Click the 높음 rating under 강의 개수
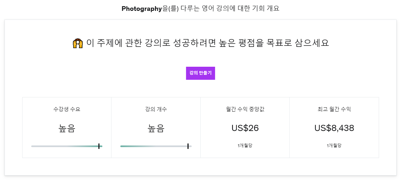 click(x=156, y=129)
